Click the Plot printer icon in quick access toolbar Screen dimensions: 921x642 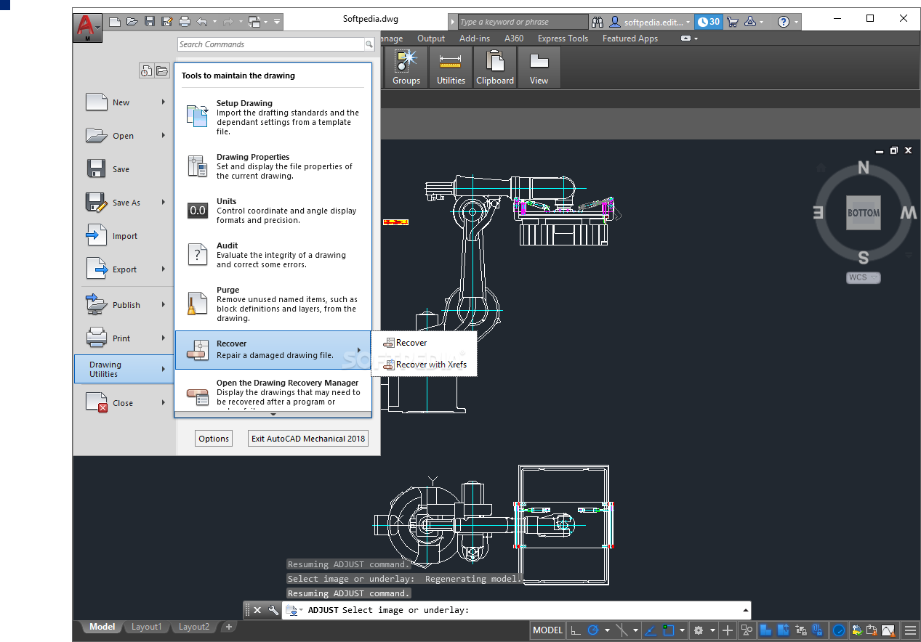coord(185,22)
